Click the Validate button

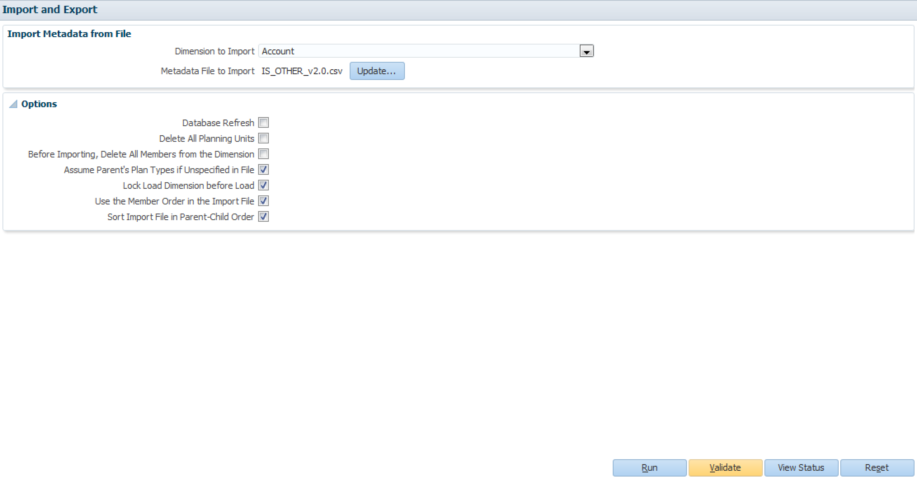coord(725,467)
